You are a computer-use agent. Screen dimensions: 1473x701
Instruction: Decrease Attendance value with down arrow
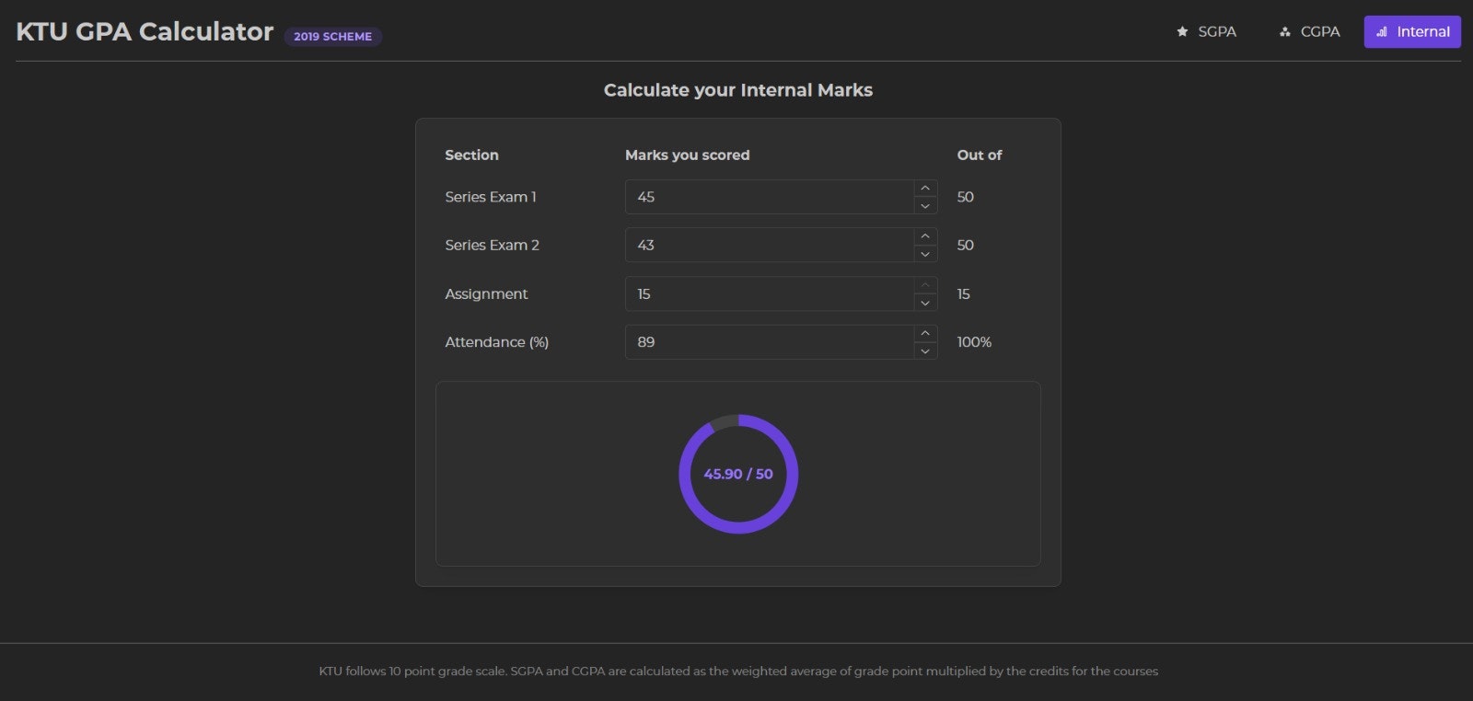(x=925, y=351)
